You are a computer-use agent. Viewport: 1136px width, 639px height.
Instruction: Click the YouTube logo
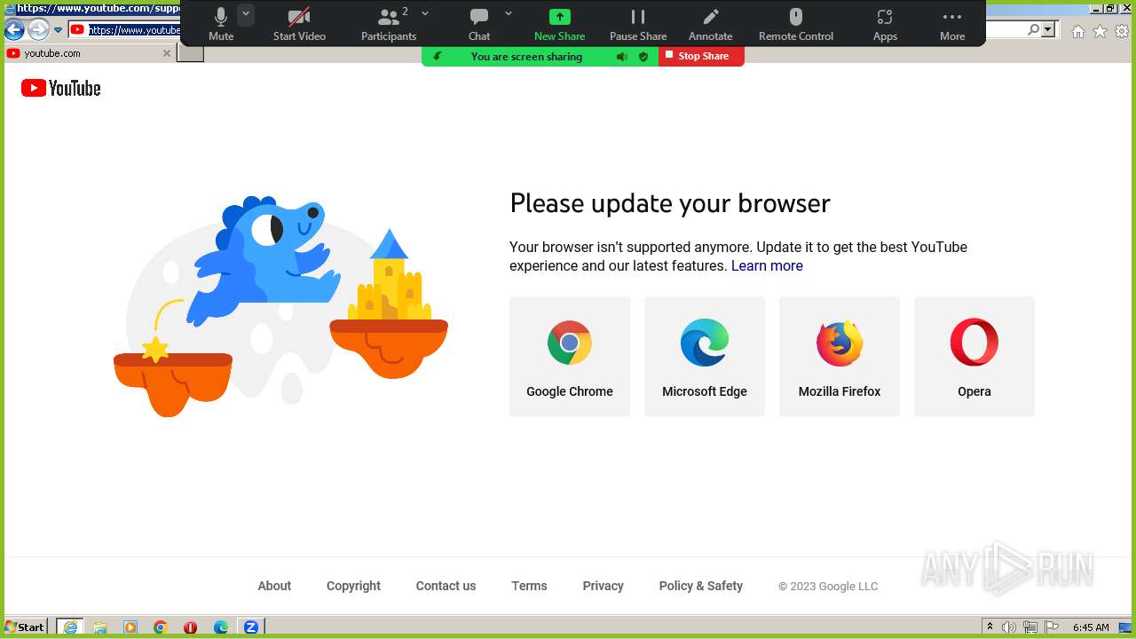coord(61,88)
